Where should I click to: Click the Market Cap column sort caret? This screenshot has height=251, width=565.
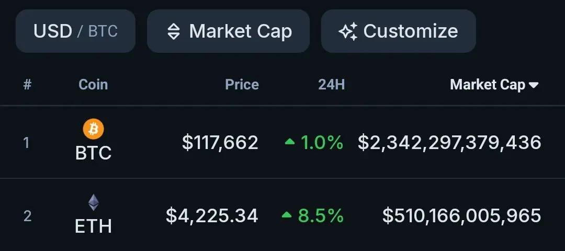534,85
